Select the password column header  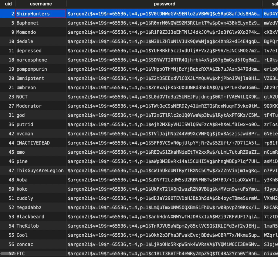164,4
